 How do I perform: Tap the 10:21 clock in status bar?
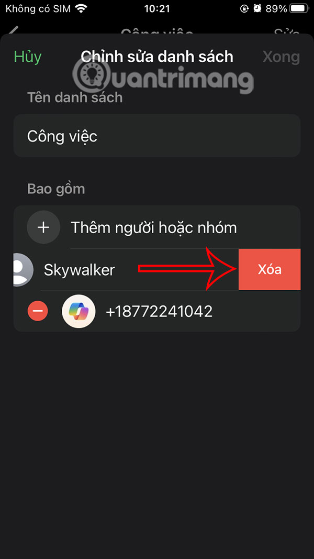(157, 8)
